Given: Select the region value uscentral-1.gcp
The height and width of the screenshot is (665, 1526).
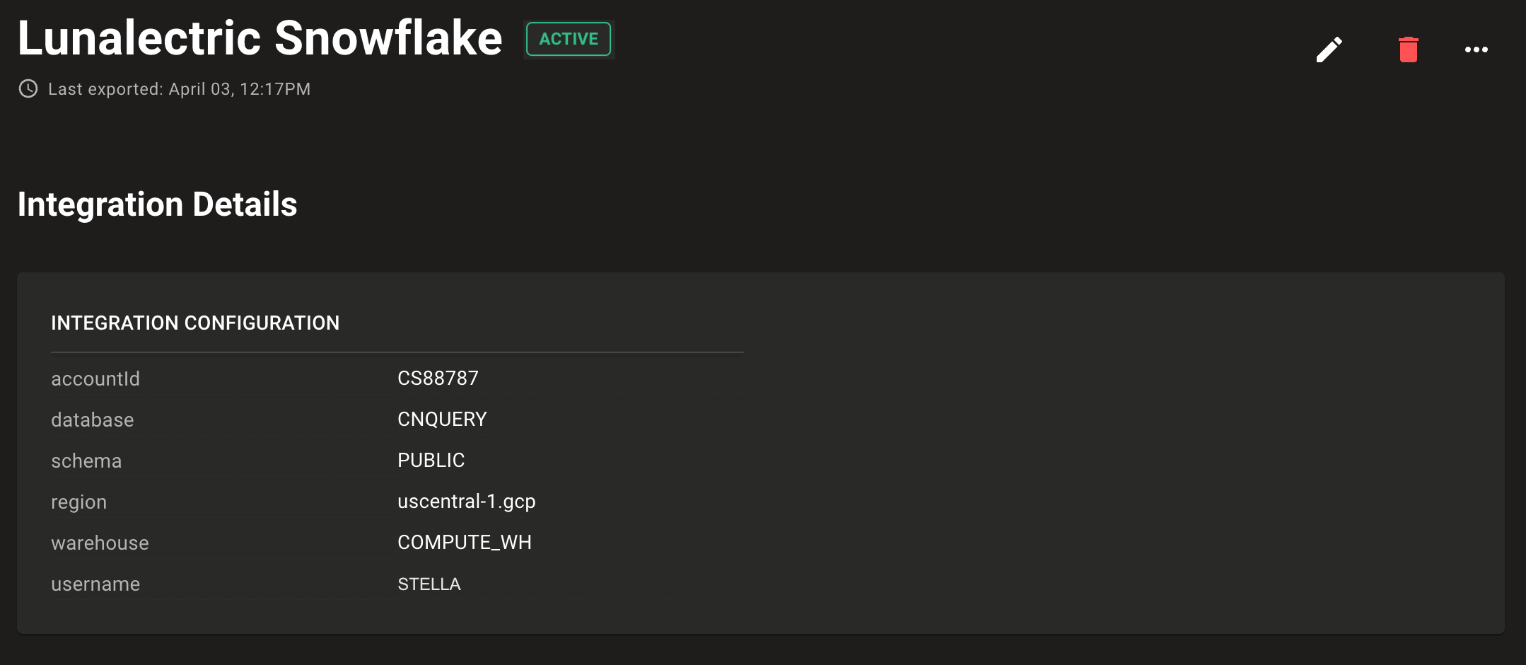Looking at the screenshot, I should [467, 502].
